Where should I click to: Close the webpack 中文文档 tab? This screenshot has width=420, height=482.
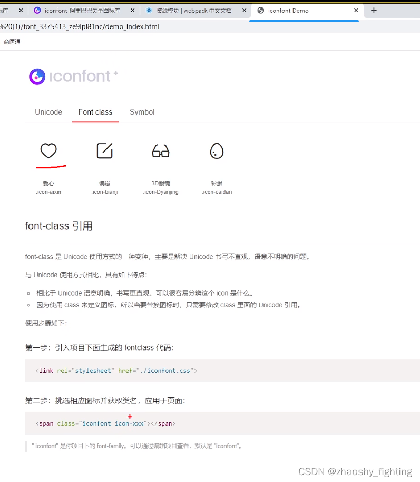244,11
